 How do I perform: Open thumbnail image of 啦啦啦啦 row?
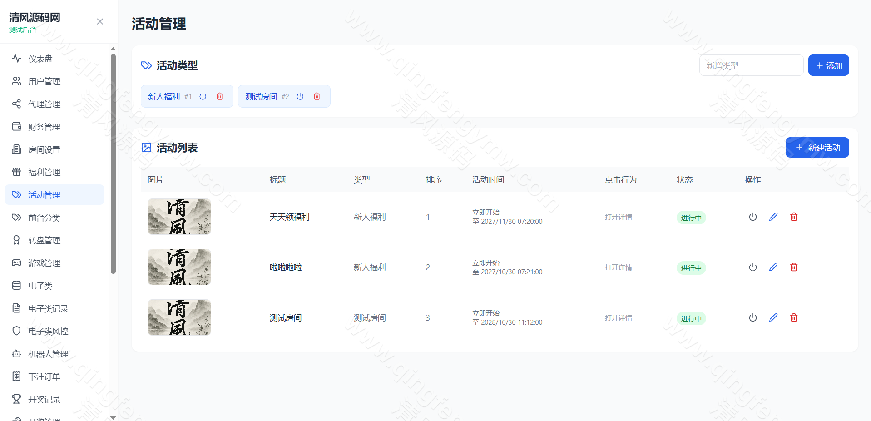tap(179, 267)
